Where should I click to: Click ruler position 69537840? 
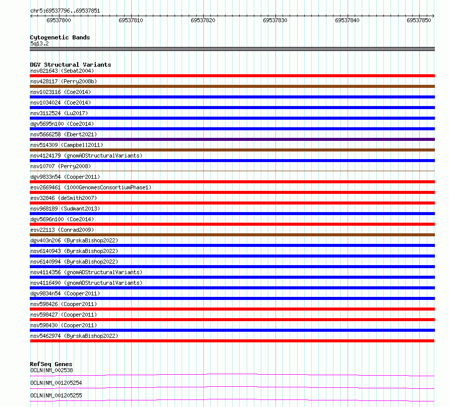(347, 20)
